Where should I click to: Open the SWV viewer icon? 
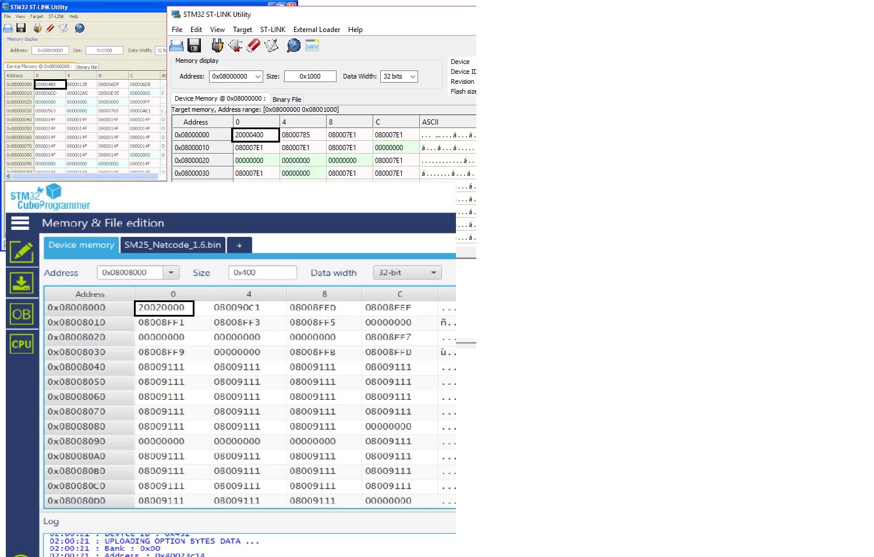click(x=312, y=45)
